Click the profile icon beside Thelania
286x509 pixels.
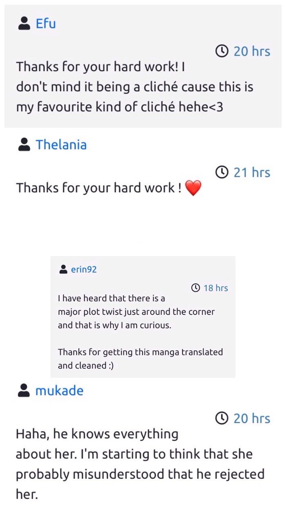click(x=25, y=145)
